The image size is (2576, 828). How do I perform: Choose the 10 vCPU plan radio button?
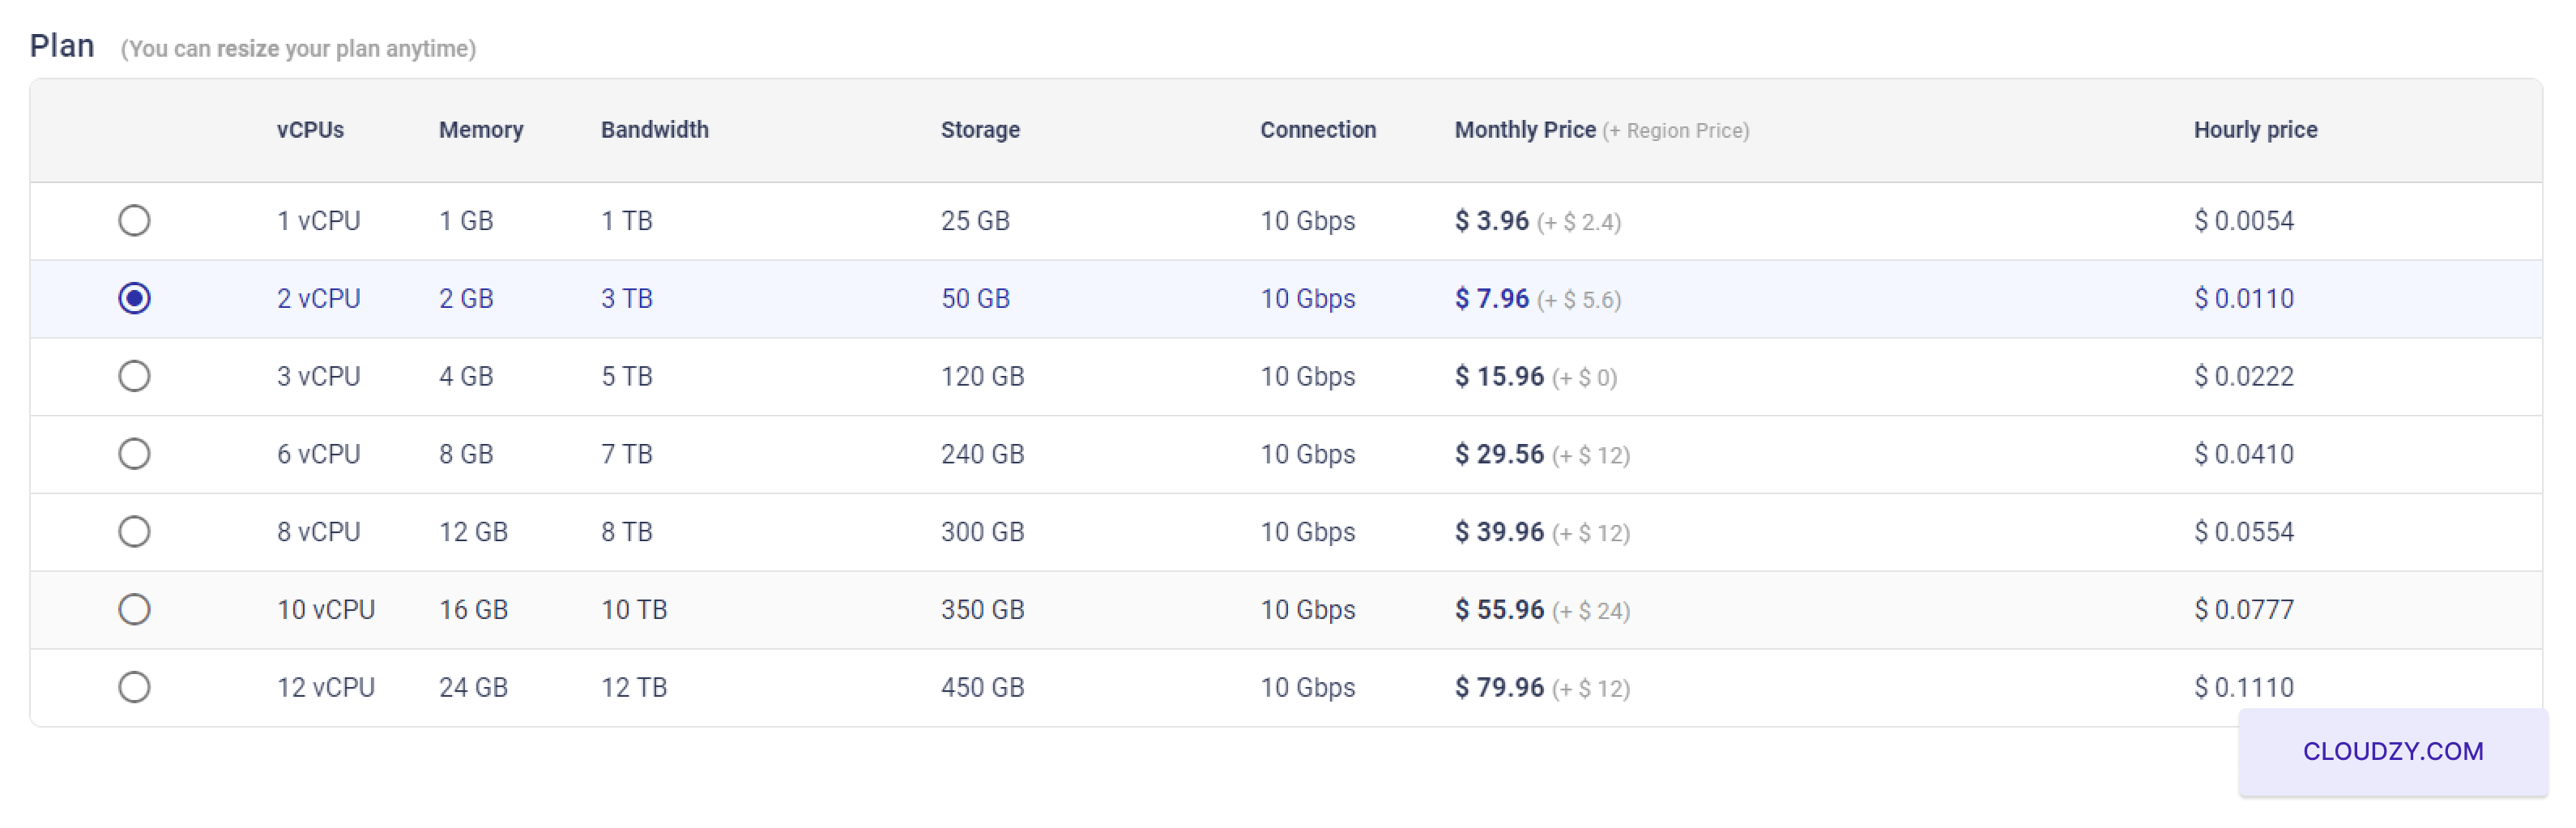(x=134, y=609)
